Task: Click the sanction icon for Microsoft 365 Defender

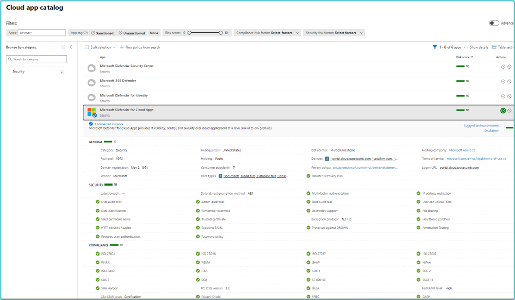Action: (503, 81)
